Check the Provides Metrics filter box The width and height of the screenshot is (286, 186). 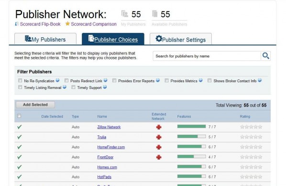[x=166, y=80]
